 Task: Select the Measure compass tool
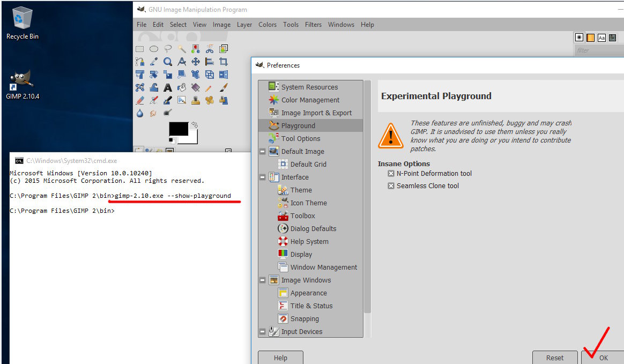point(182,62)
